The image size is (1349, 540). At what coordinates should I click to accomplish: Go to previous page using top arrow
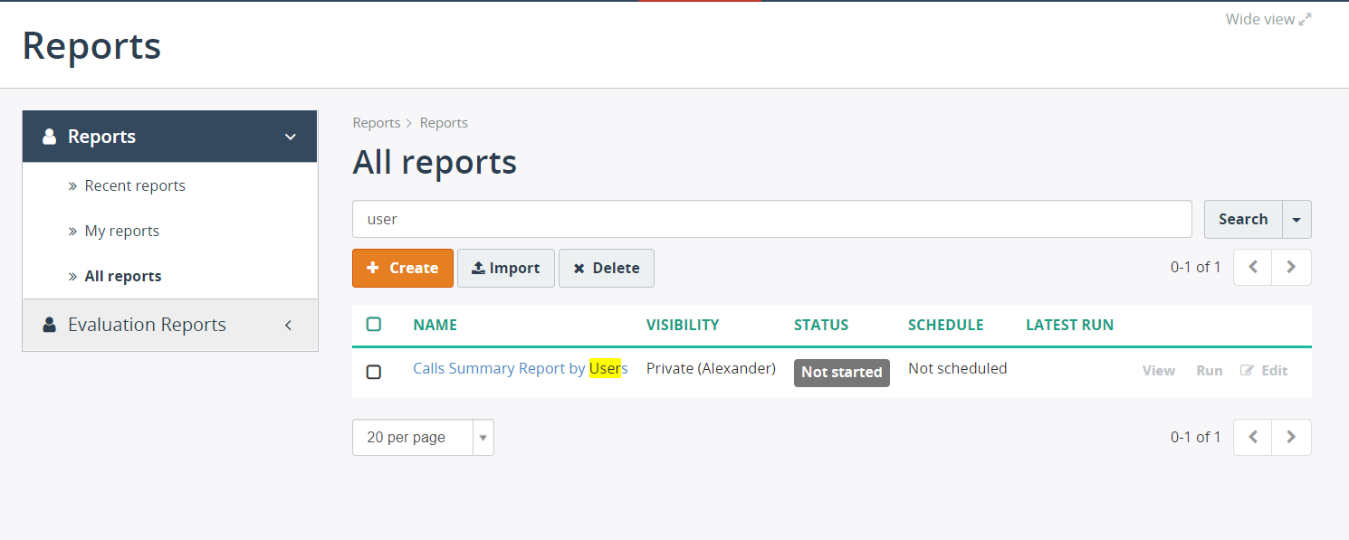click(x=1253, y=267)
